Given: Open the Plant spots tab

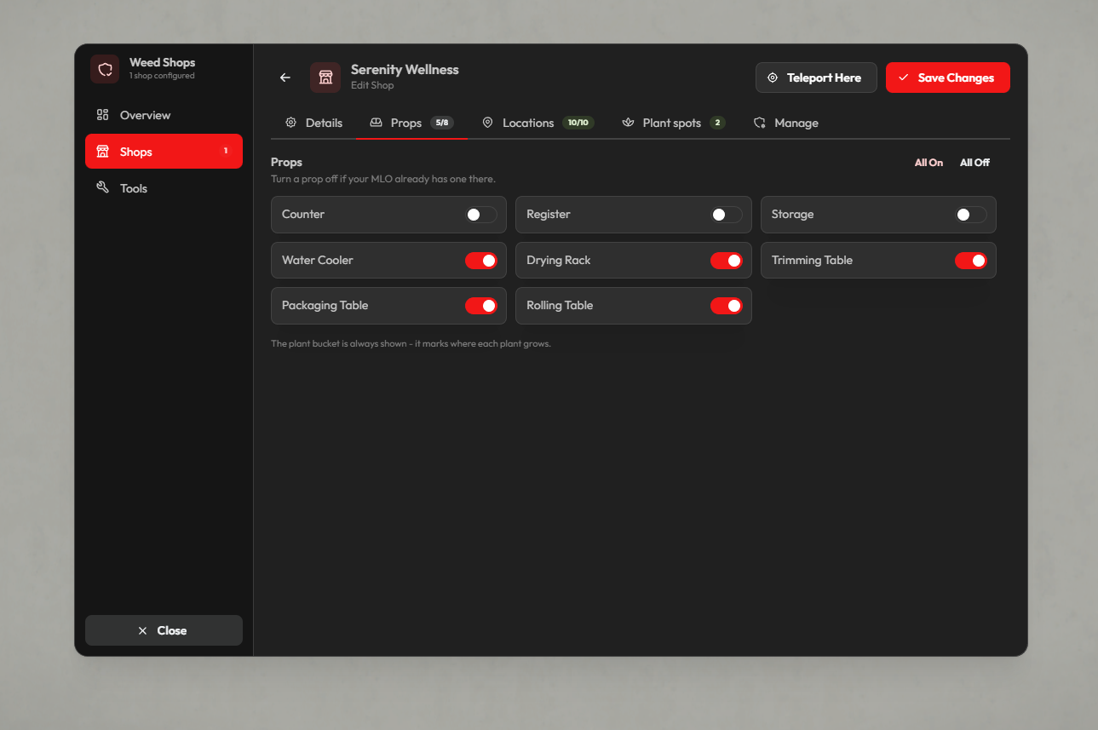Looking at the screenshot, I should pyautogui.click(x=673, y=123).
